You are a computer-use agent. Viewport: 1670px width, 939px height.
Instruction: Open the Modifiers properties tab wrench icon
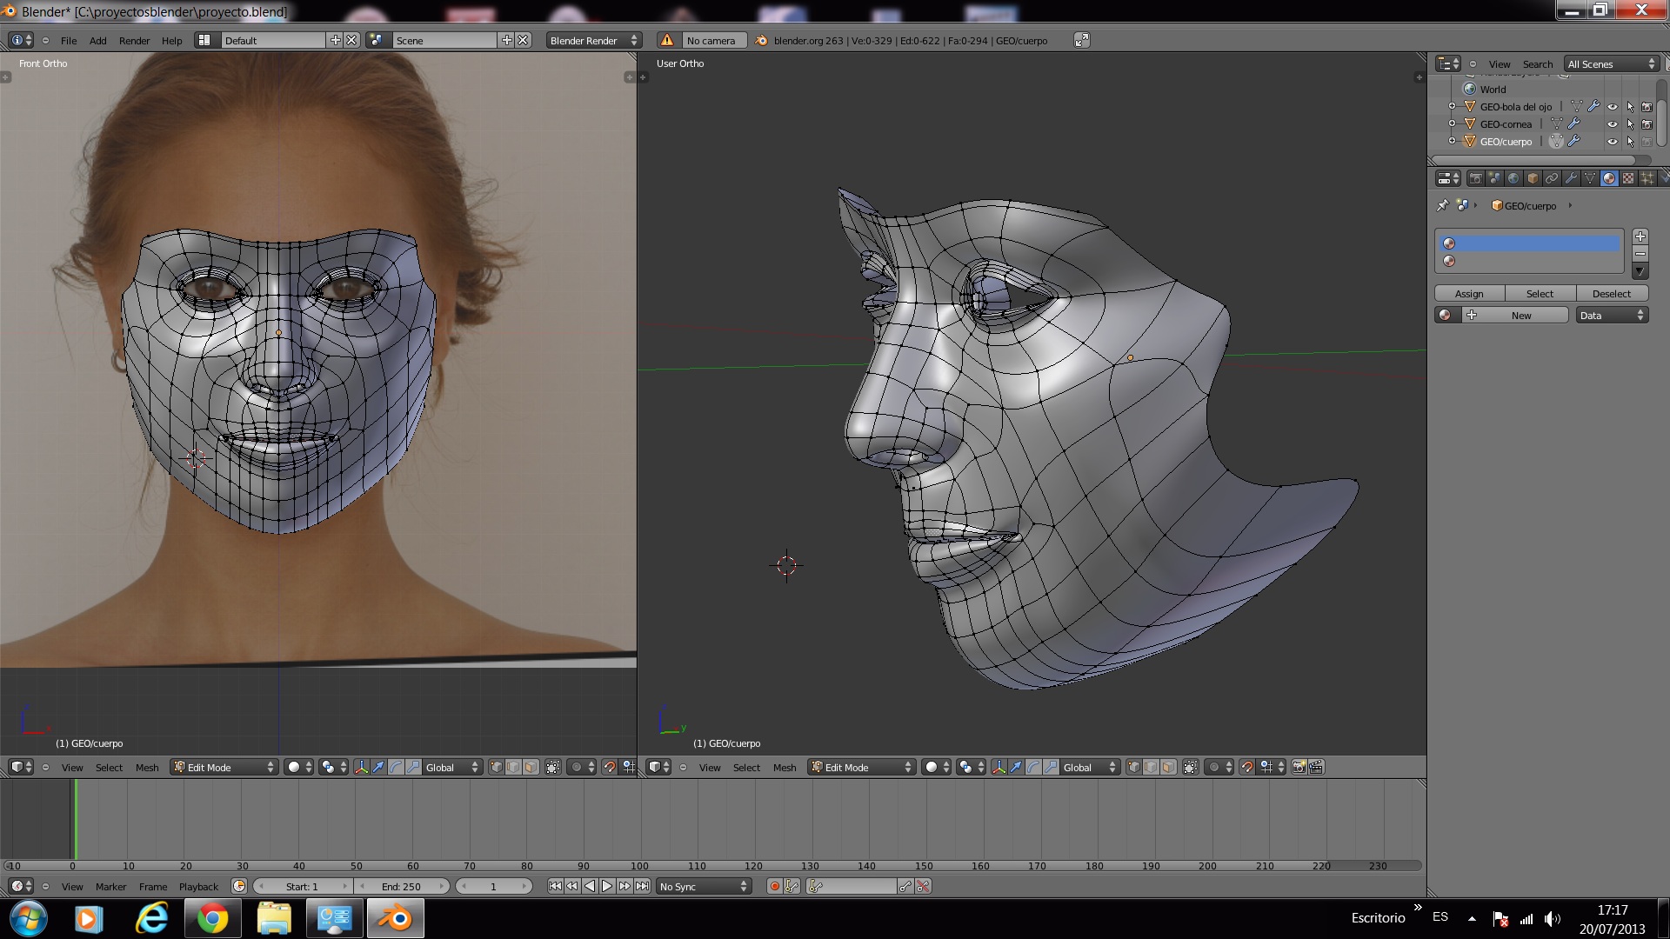tap(1571, 178)
